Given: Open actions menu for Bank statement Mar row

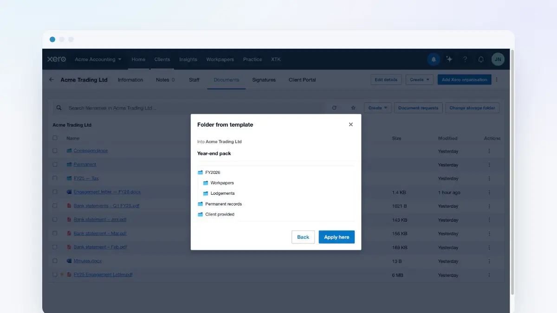Looking at the screenshot, I should (x=489, y=234).
